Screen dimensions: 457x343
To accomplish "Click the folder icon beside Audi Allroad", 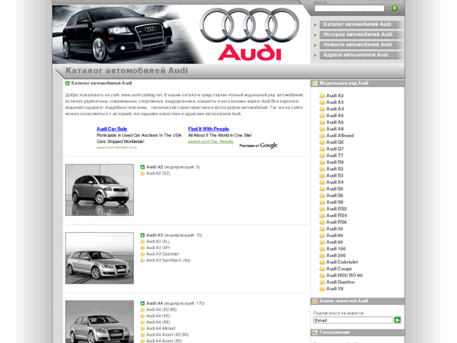I will (322, 135).
